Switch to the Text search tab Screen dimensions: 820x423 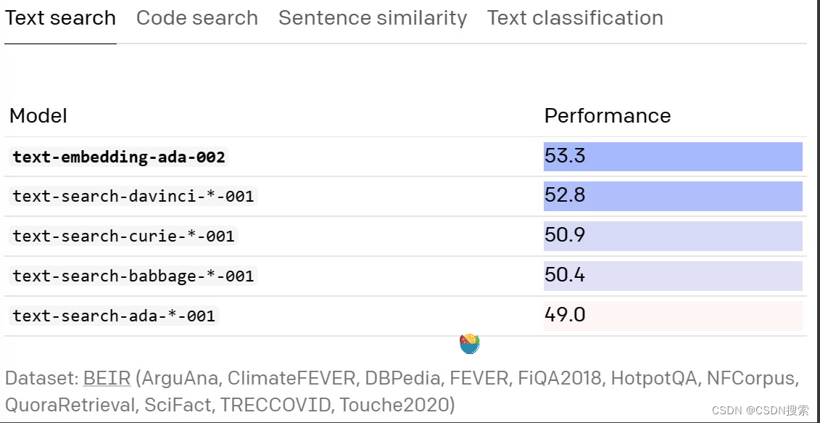coord(60,18)
